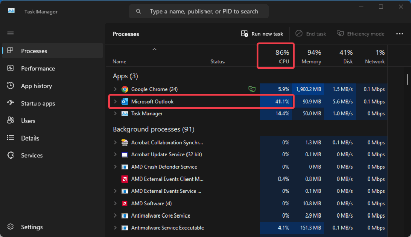Sort by the CPU column header
The width and height of the screenshot is (411, 237).
276,56
